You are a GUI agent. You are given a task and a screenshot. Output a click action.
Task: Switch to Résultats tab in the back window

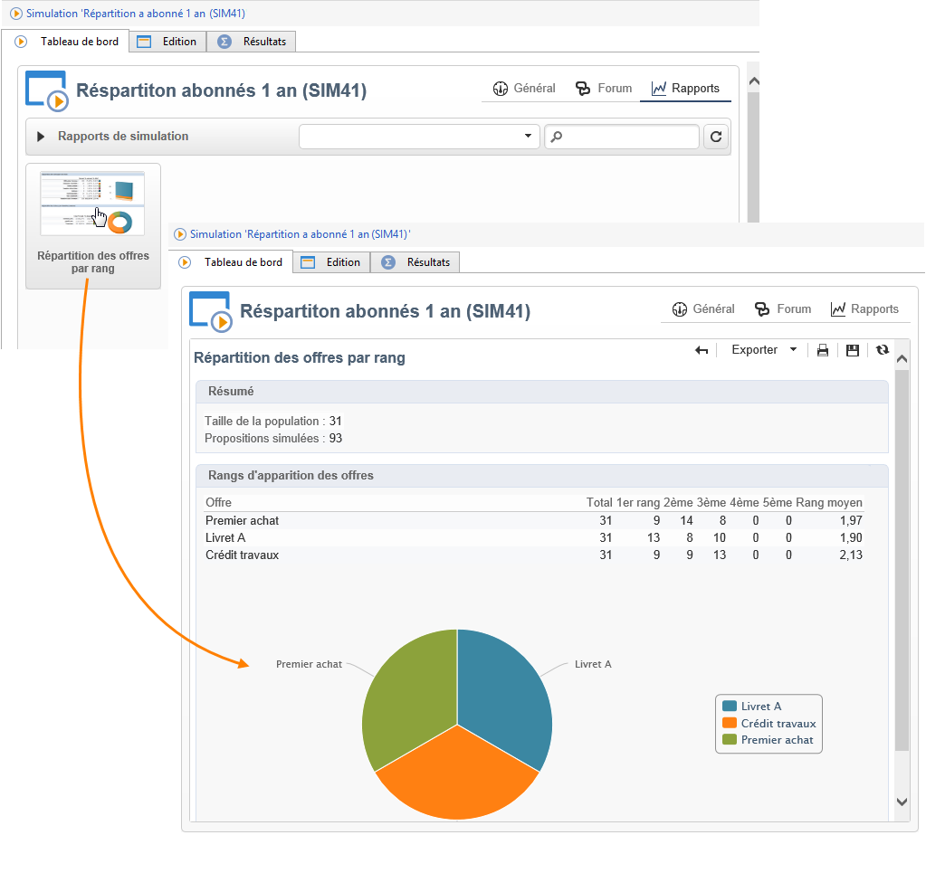coord(252,42)
